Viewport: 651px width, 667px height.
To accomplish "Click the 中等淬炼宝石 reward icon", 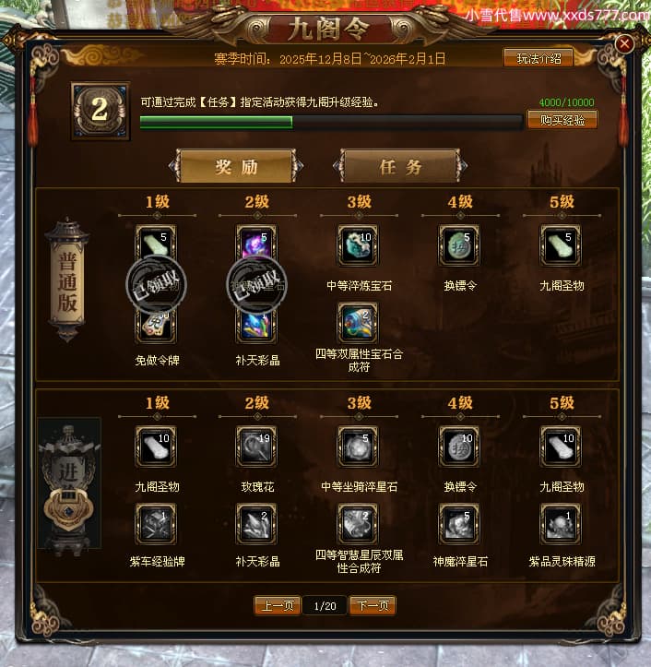I will tap(358, 245).
